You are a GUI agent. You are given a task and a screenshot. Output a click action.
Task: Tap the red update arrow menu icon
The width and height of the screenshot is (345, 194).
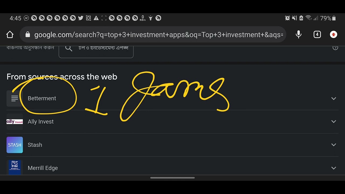click(x=333, y=34)
